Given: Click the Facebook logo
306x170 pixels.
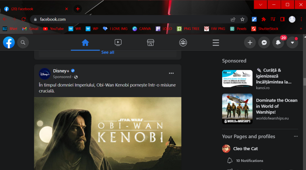Looking at the screenshot, I should click(x=9, y=42).
